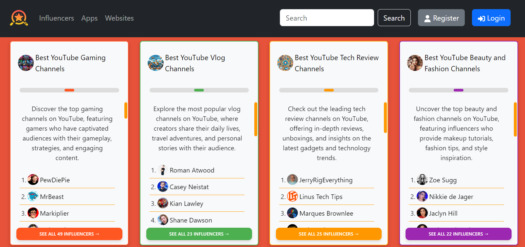Click the Login button

point(491,18)
